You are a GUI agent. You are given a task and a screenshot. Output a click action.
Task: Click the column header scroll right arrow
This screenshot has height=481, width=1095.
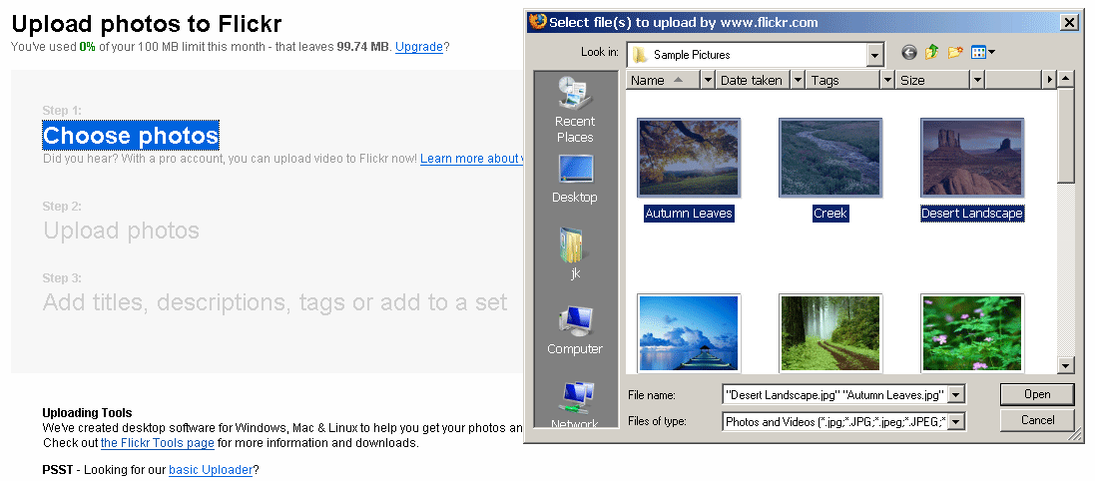[1049, 80]
